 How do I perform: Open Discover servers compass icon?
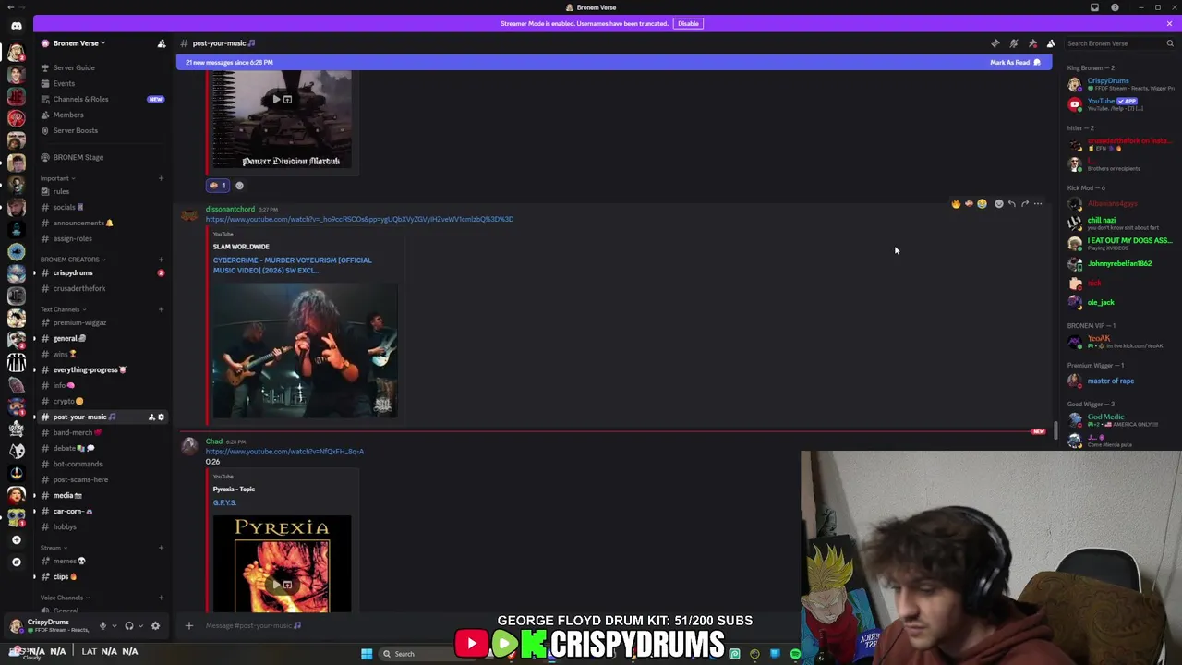pyautogui.click(x=16, y=562)
